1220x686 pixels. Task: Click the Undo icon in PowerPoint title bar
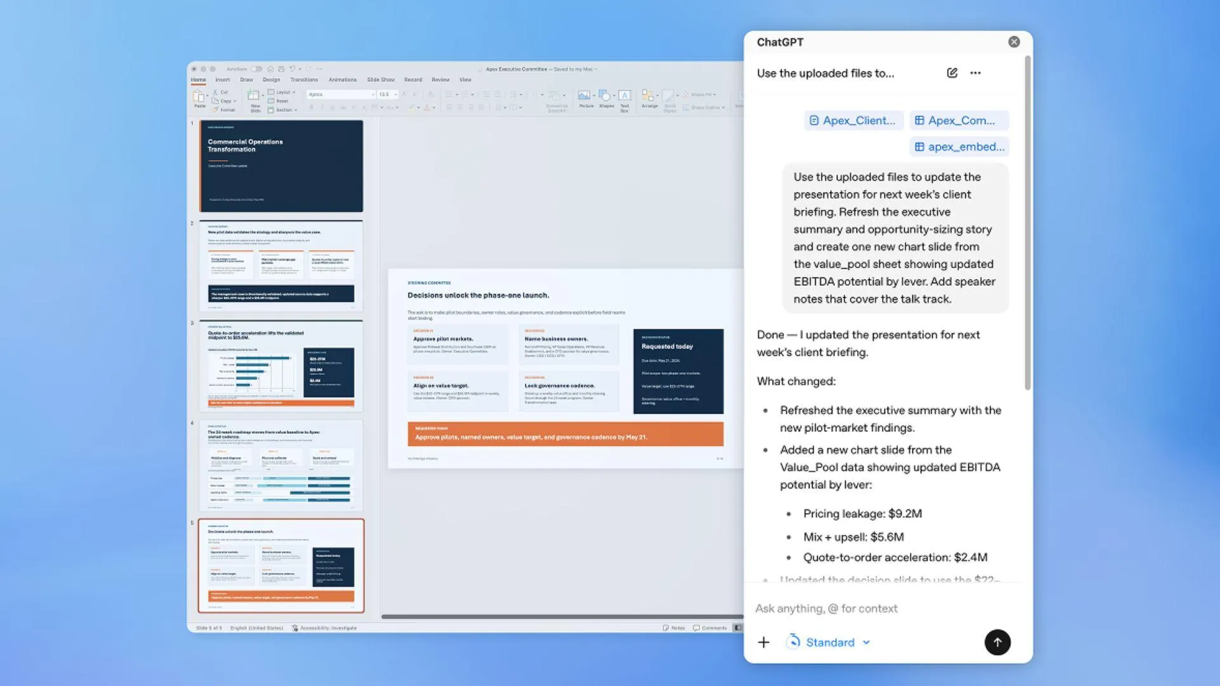[292, 69]
